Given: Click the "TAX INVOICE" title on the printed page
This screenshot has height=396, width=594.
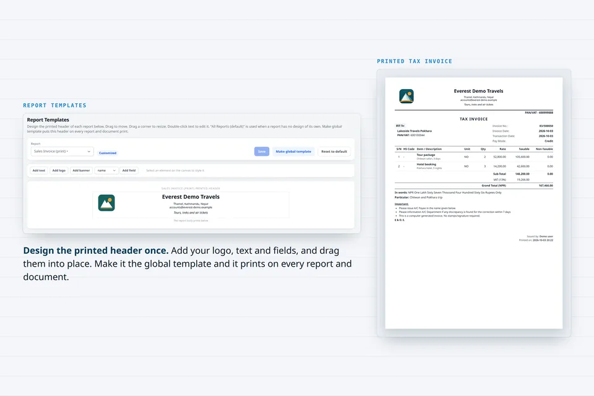Looking at the screenshot, I should pyautogui.click(x=473, y=119).
